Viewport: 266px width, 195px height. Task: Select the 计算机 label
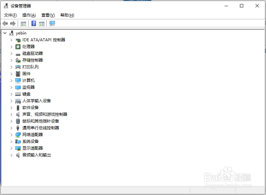pyautogui.click(x=28, y=81)
